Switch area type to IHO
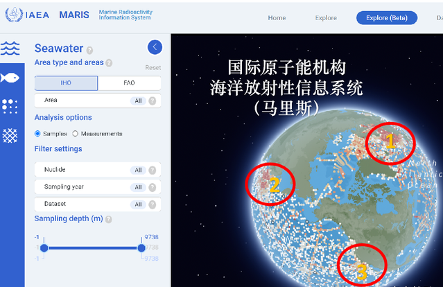The image size is (443, 287). tap(66, 83)
